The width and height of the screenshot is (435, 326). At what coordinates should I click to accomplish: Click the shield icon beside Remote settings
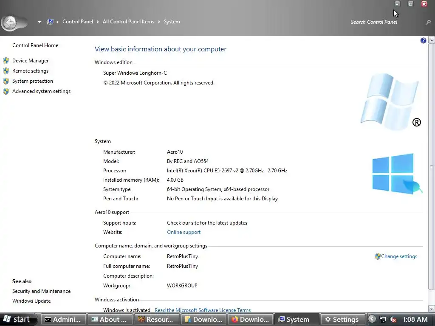point(6,71)
